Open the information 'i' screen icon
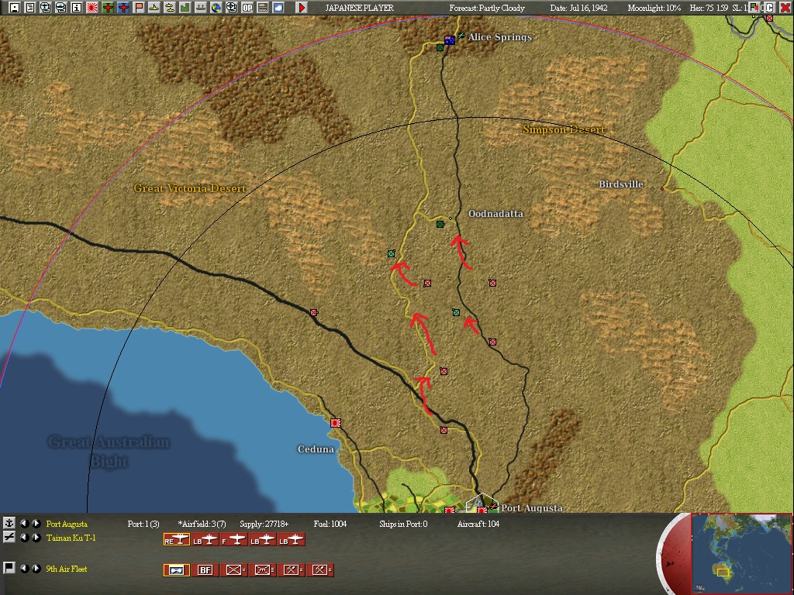Image resolution: width=794 pixels, height=595 pixels. (77, 8)
